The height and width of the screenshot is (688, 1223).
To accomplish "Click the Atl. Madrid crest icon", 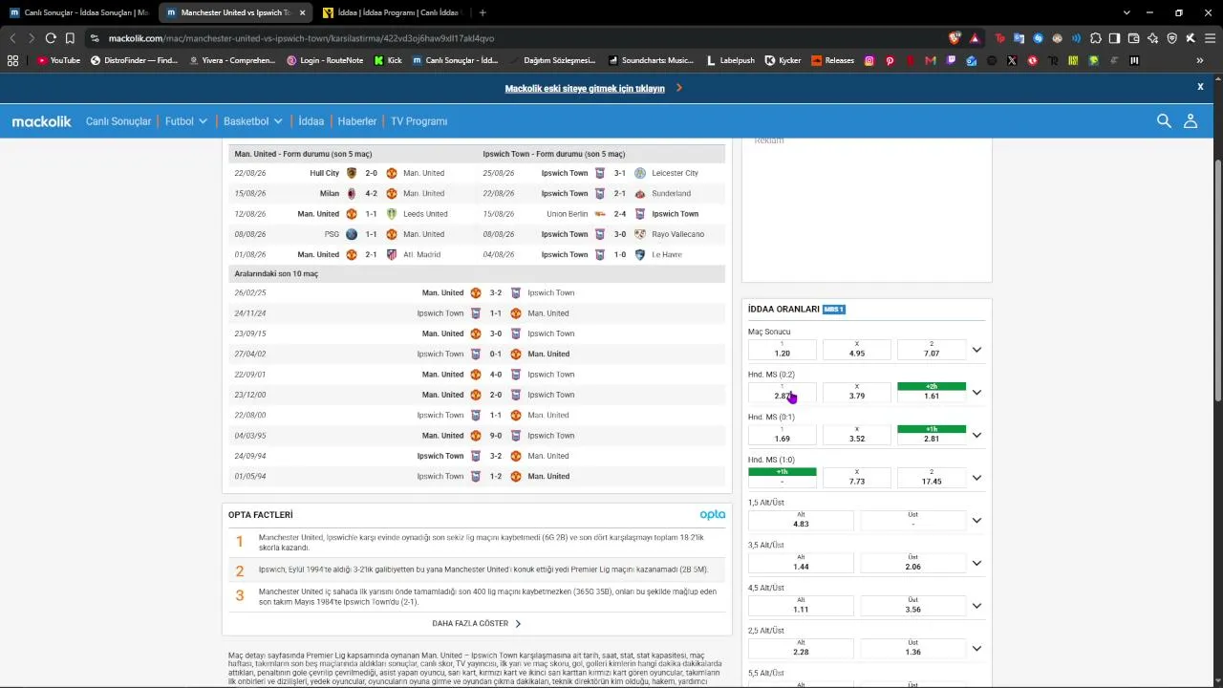I will pos(392,254).
